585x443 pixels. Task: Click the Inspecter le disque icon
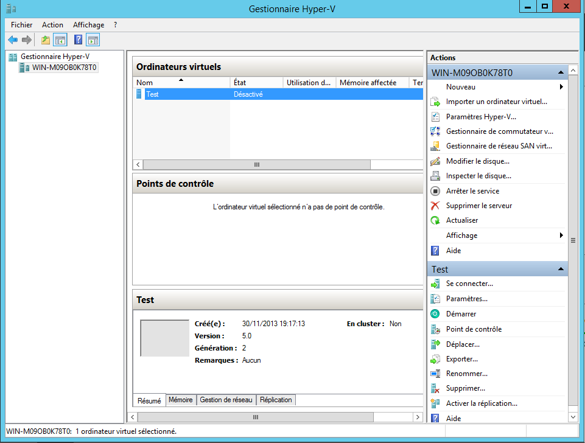(x=435, y=176)
